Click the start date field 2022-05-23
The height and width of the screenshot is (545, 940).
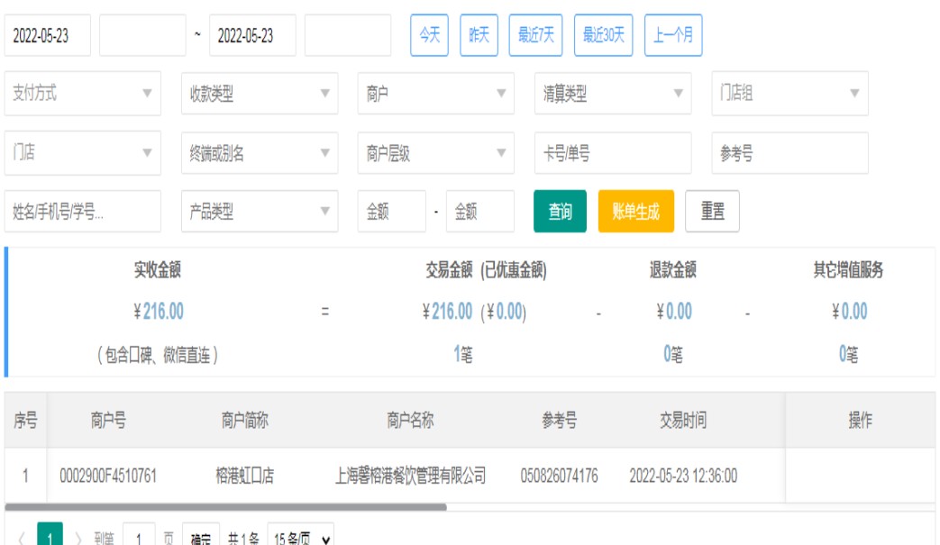[x=48, y=36]
